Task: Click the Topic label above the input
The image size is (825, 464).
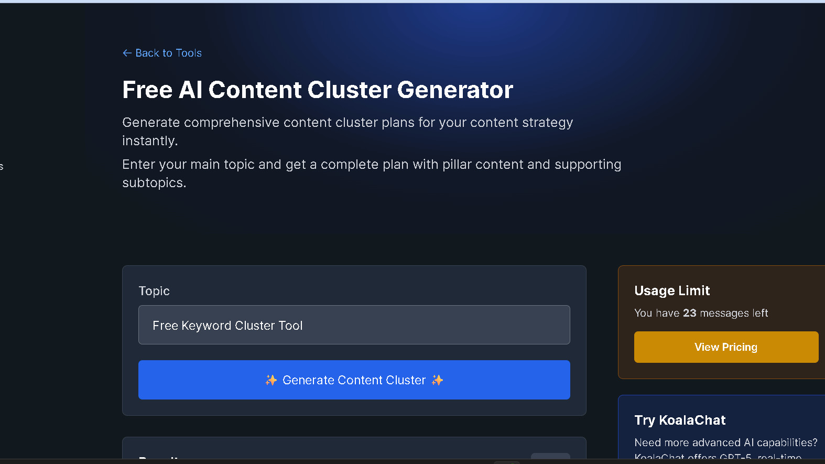Action: [154, 291]
